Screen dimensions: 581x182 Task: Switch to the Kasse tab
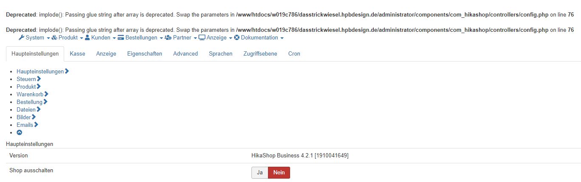pos(77,54)
